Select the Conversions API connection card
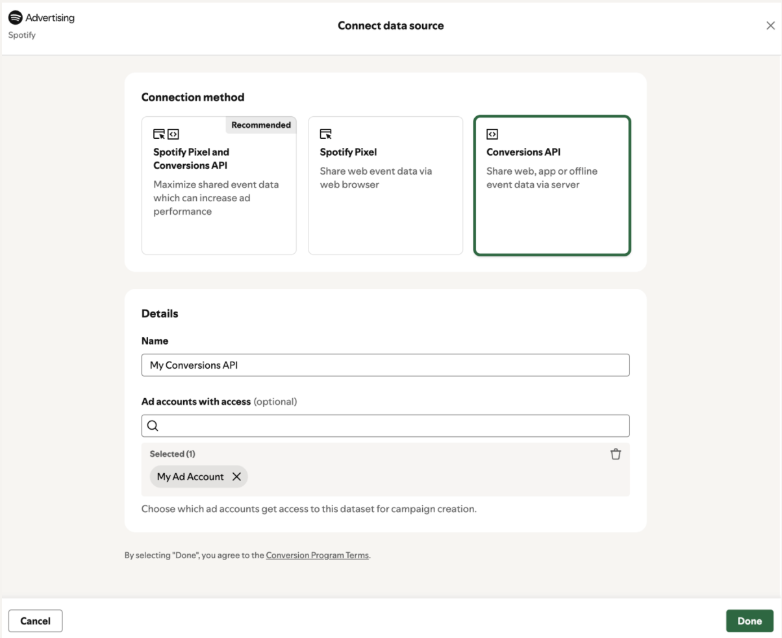 (x=552, y=186)
